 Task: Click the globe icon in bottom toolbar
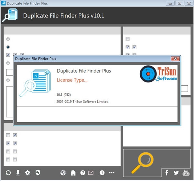tap(63, 173)
